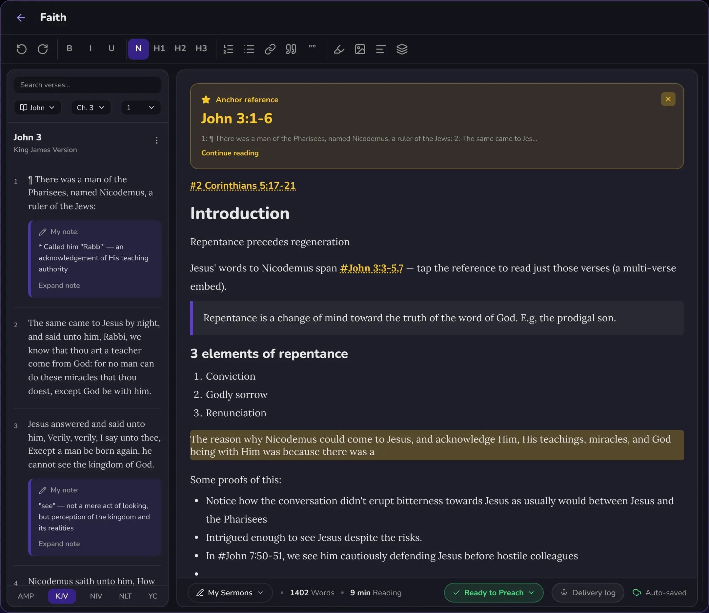709x613 pixels.
Task: Select the highlighter tool
Action: 339,49
